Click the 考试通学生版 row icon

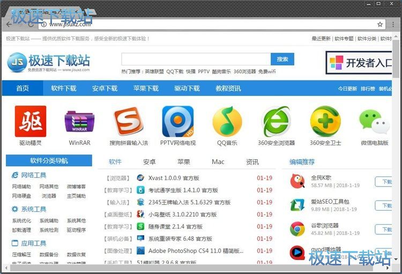click(x=140, y=190)
